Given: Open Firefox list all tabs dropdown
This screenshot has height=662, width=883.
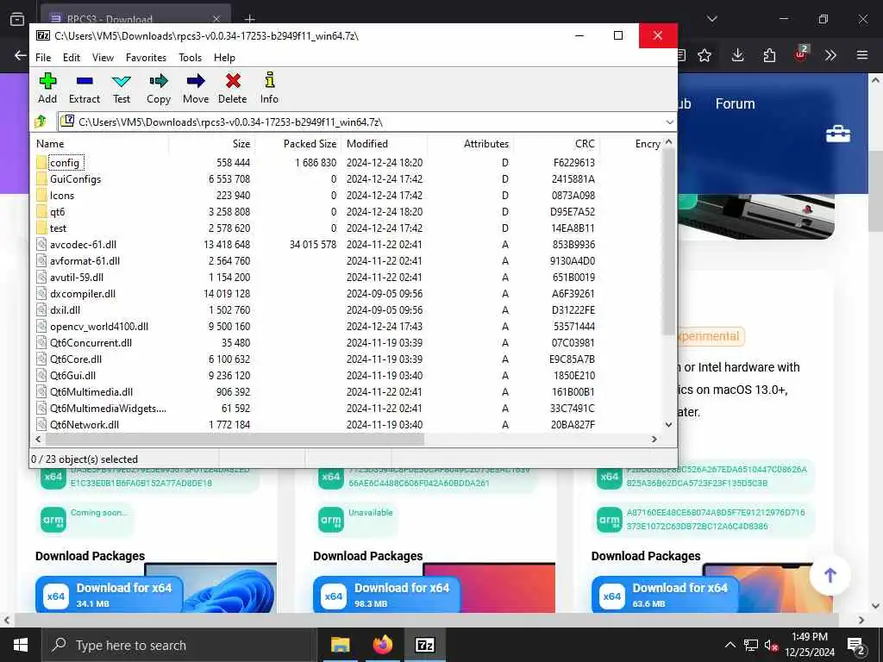Looking at the screenshot, I should tap(711, 19).
